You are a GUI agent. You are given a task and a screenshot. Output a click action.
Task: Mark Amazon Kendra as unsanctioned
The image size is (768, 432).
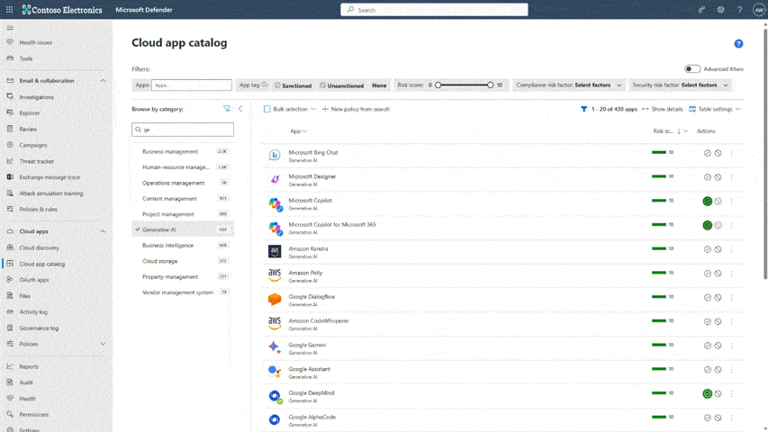(718, 248)
